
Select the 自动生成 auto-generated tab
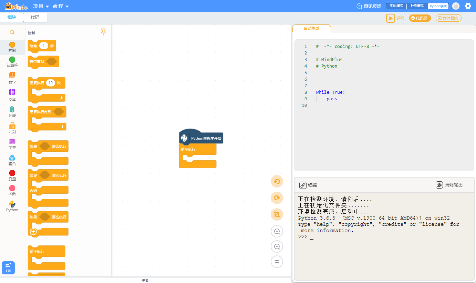(x=311, y=29)
